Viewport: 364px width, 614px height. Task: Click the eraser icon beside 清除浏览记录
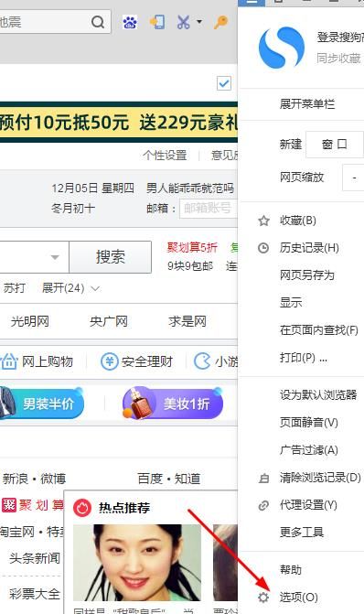264,478
